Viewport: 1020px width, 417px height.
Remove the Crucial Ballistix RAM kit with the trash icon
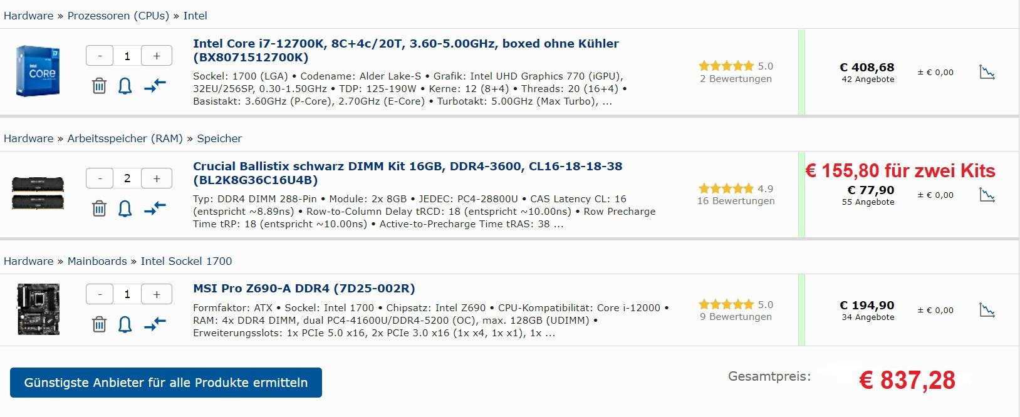99,209
